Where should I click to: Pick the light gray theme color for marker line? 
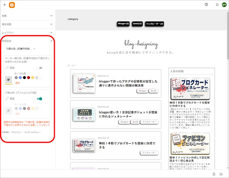tap(36, 78)
